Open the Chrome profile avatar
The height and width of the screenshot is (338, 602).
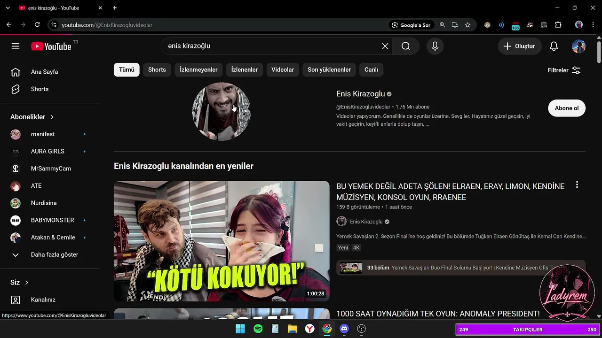pos(579,25)
